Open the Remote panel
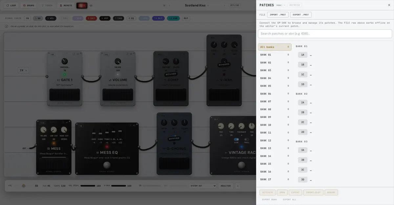The height and width of the screenshot is (205, 394). pos(66,5)
